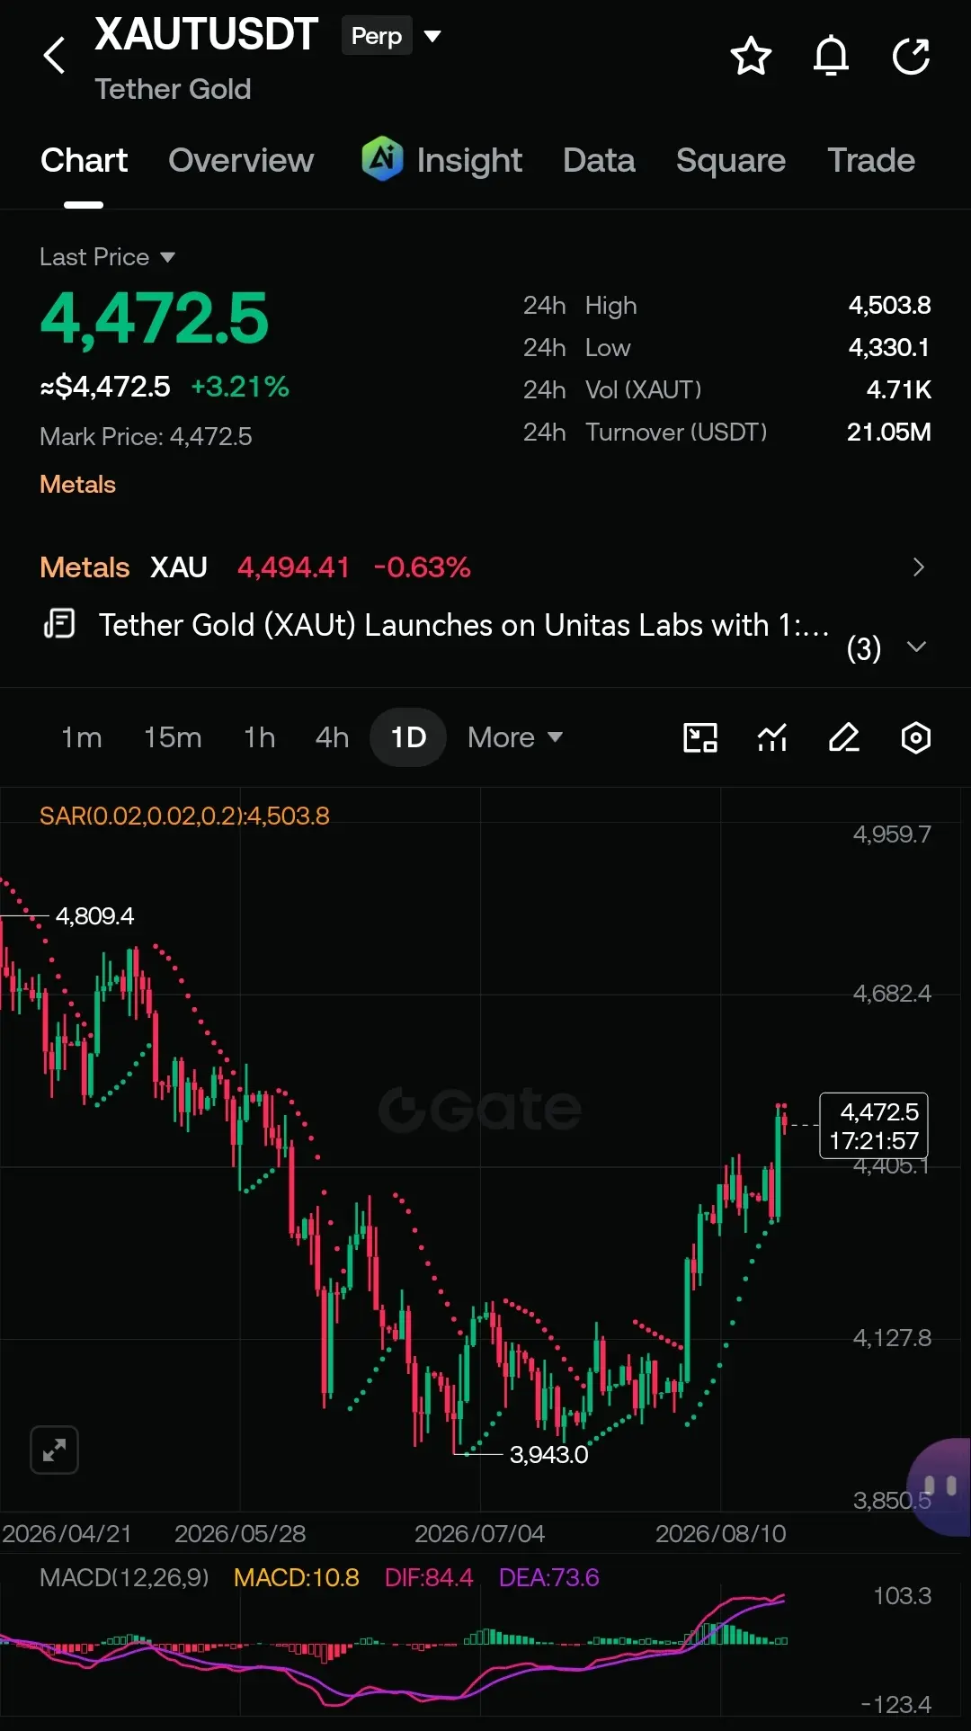971x1731 pixels.
Task: Tap the 4,682.4 price axis label
Action: click(891, 994)
